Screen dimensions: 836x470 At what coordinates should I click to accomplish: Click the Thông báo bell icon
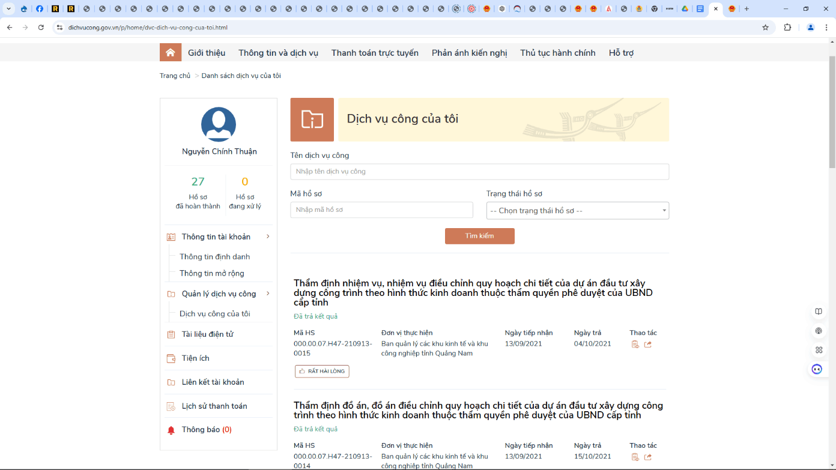[x=171, y=430]
